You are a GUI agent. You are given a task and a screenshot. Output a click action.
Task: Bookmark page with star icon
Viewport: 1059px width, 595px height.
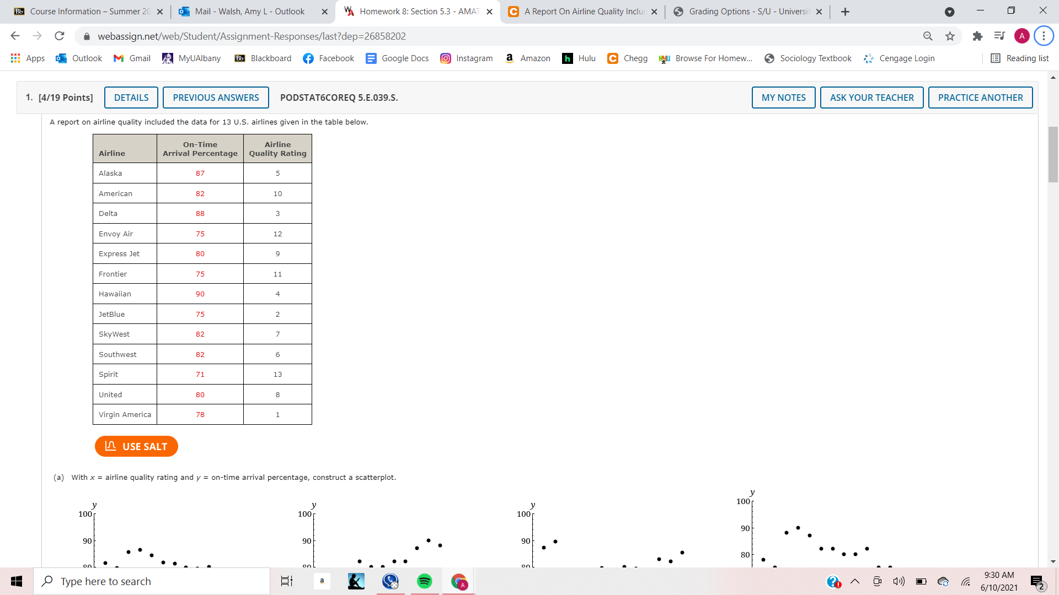point(950,36)
